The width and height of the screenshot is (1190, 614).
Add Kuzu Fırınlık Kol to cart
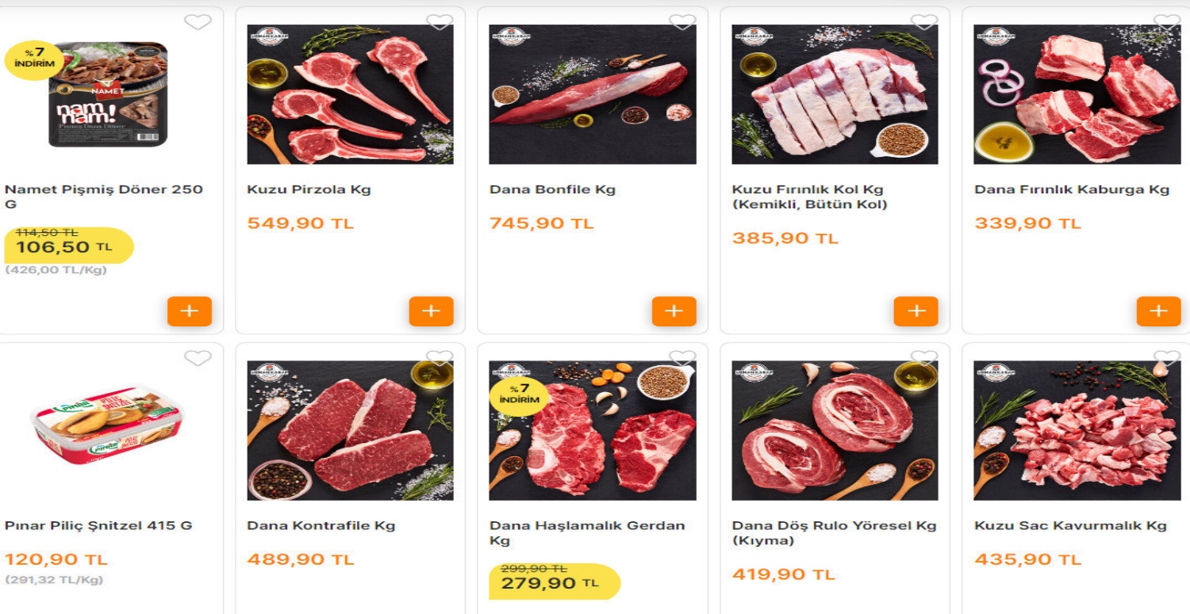916,311
